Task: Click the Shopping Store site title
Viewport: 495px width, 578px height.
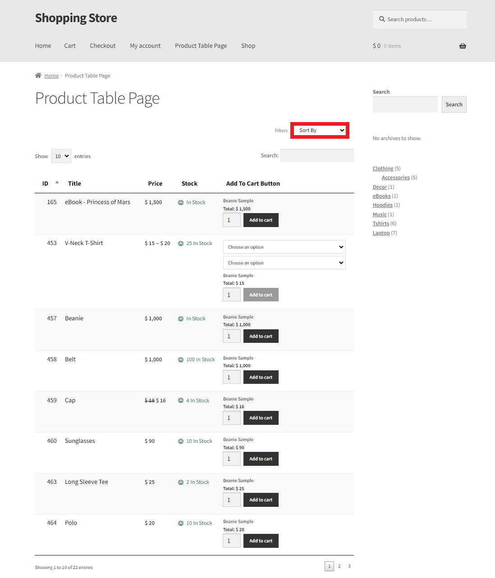Action: click(76, 18)
